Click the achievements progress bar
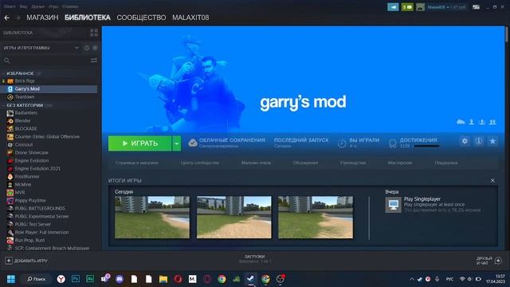The width and height of the screenshot is (510, 287). (426, 146)
